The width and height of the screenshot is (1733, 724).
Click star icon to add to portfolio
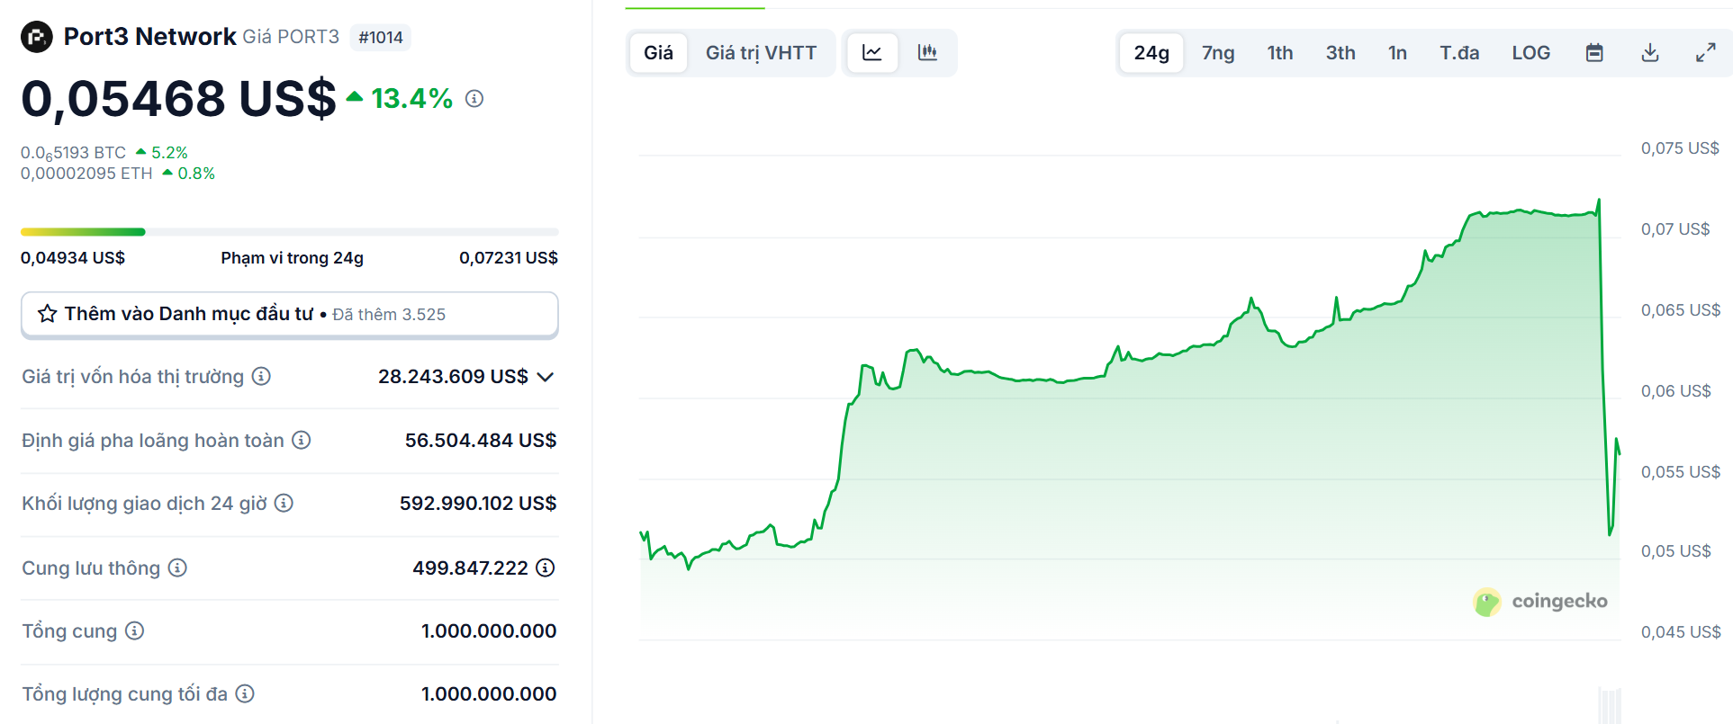48,314
